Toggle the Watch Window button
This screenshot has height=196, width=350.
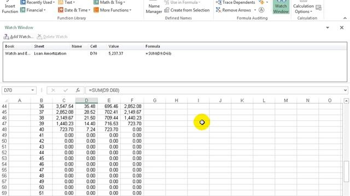pyautogui.click(x=281, y=7)
